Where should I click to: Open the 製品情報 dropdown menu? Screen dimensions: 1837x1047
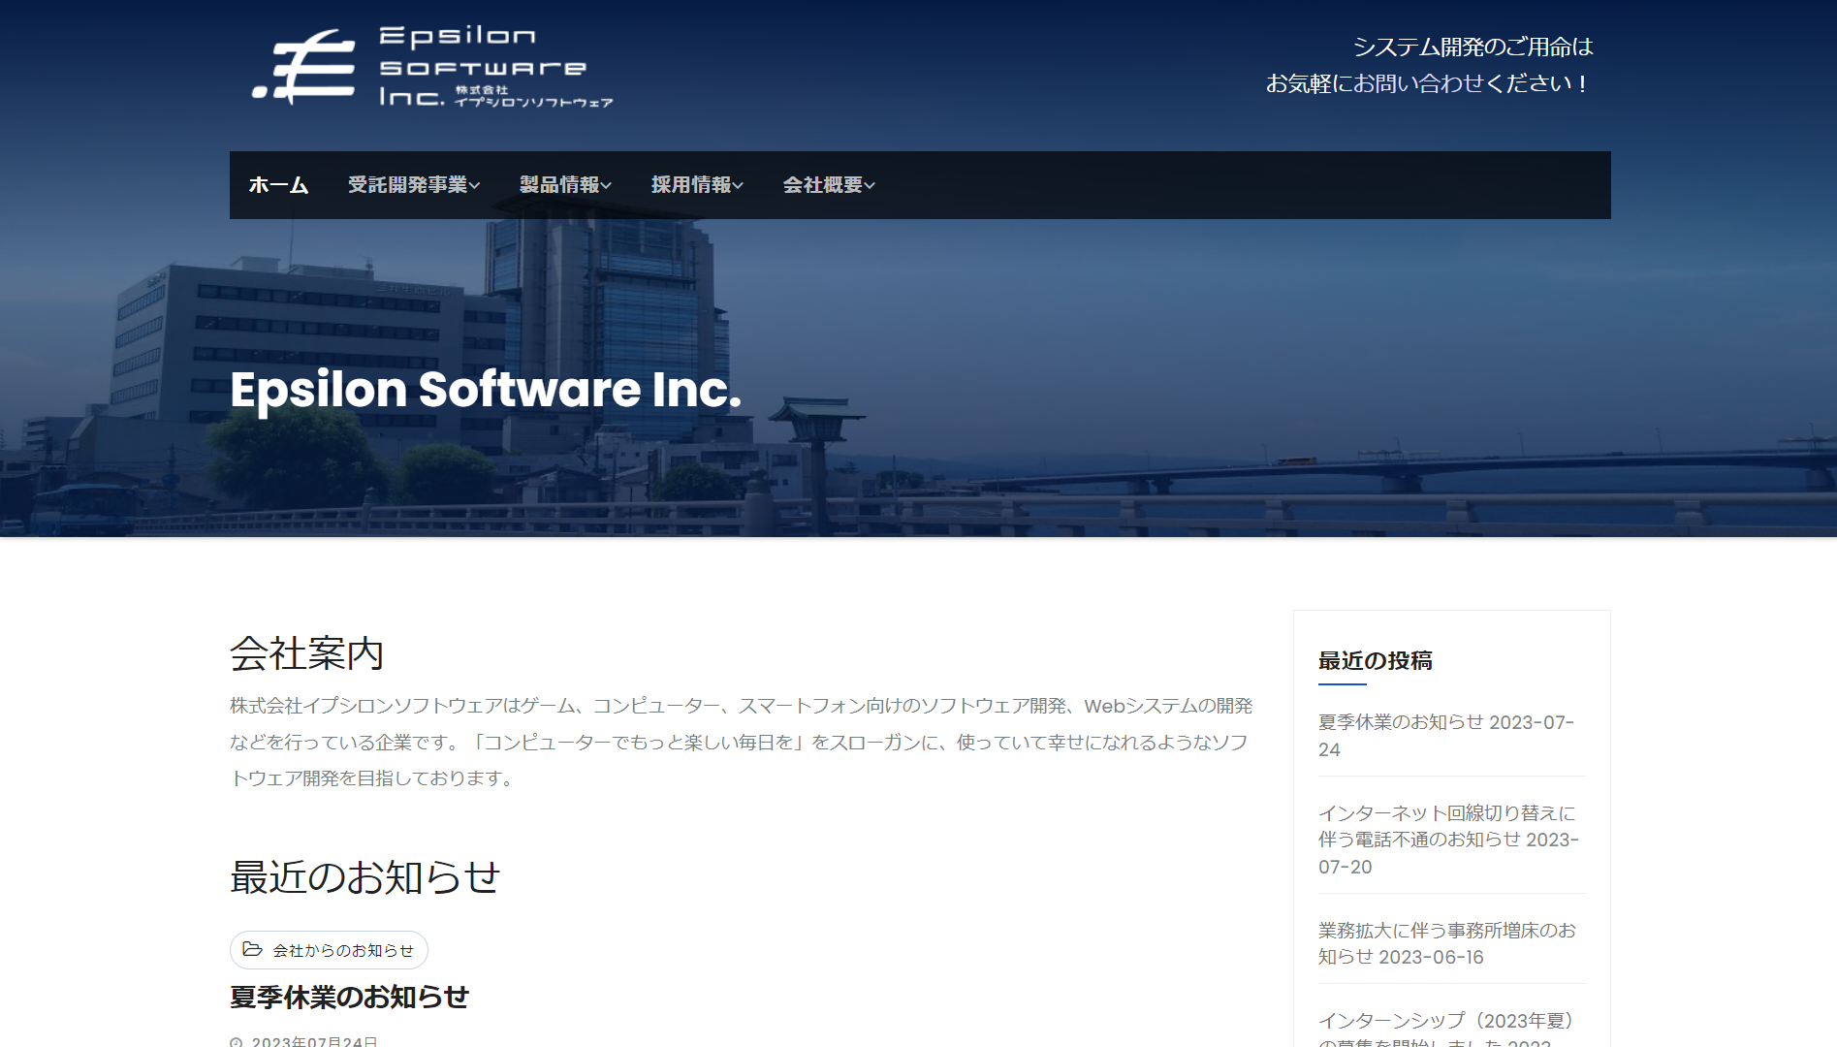[x=565, y=185]
